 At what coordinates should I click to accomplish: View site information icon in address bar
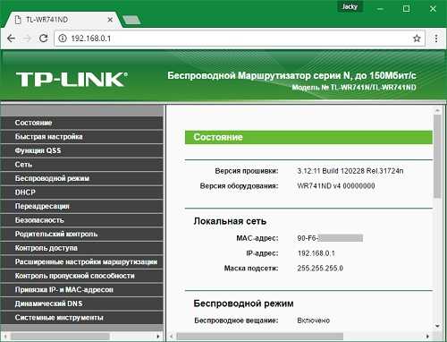tap(63, 38)
